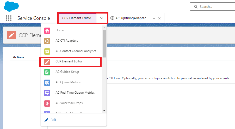235x129 pixels.
Task: Click the Salesforce cloud logo
Action: click(x=11, y=7)
